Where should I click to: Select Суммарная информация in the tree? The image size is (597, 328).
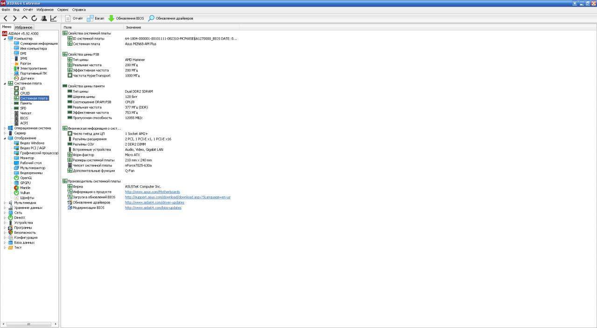tap(39, 43)
